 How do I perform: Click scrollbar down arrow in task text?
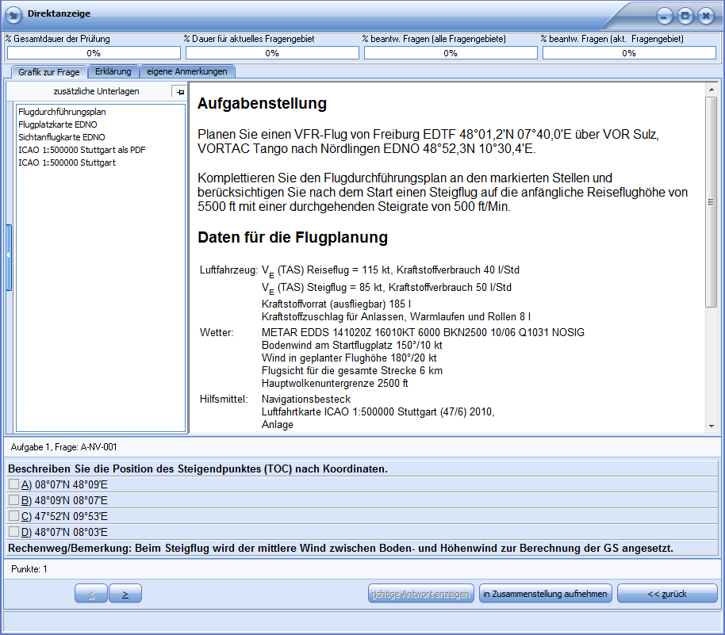pos(712,426)
